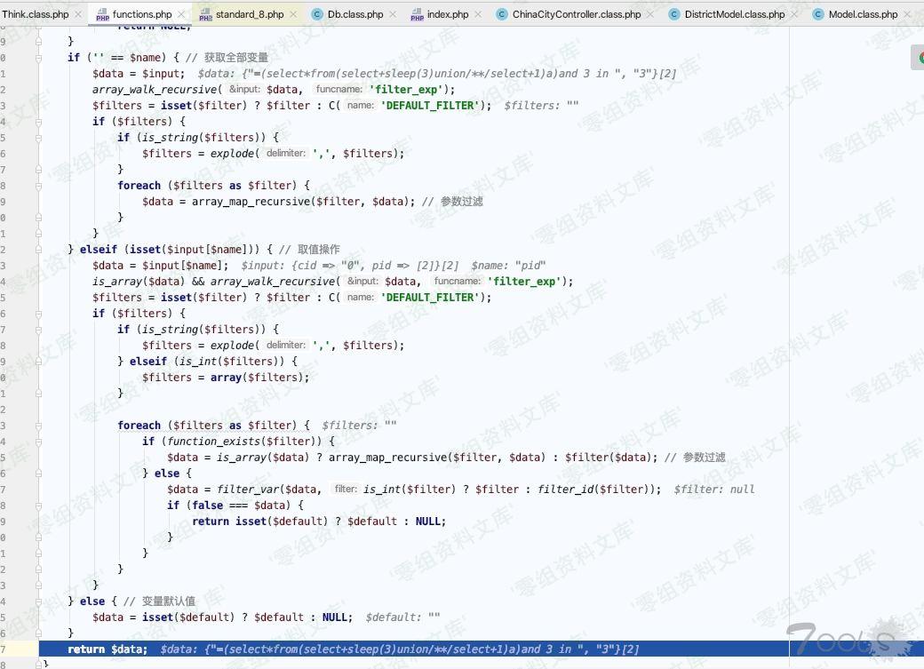Click the PHP file icon on standard_8.php tab
This screenshot has height=669, width=924.
(x=205, y=15)
